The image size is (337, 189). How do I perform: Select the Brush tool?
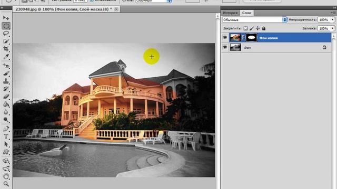pyautogui.click(x=6, y=73)
